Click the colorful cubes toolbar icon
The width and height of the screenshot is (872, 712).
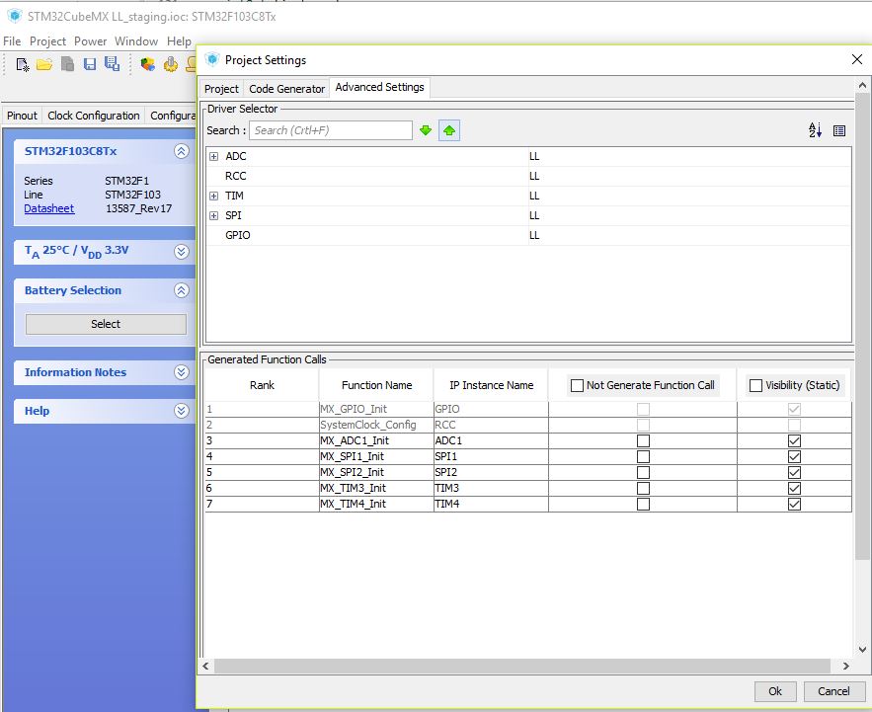[x=147, y=64]
